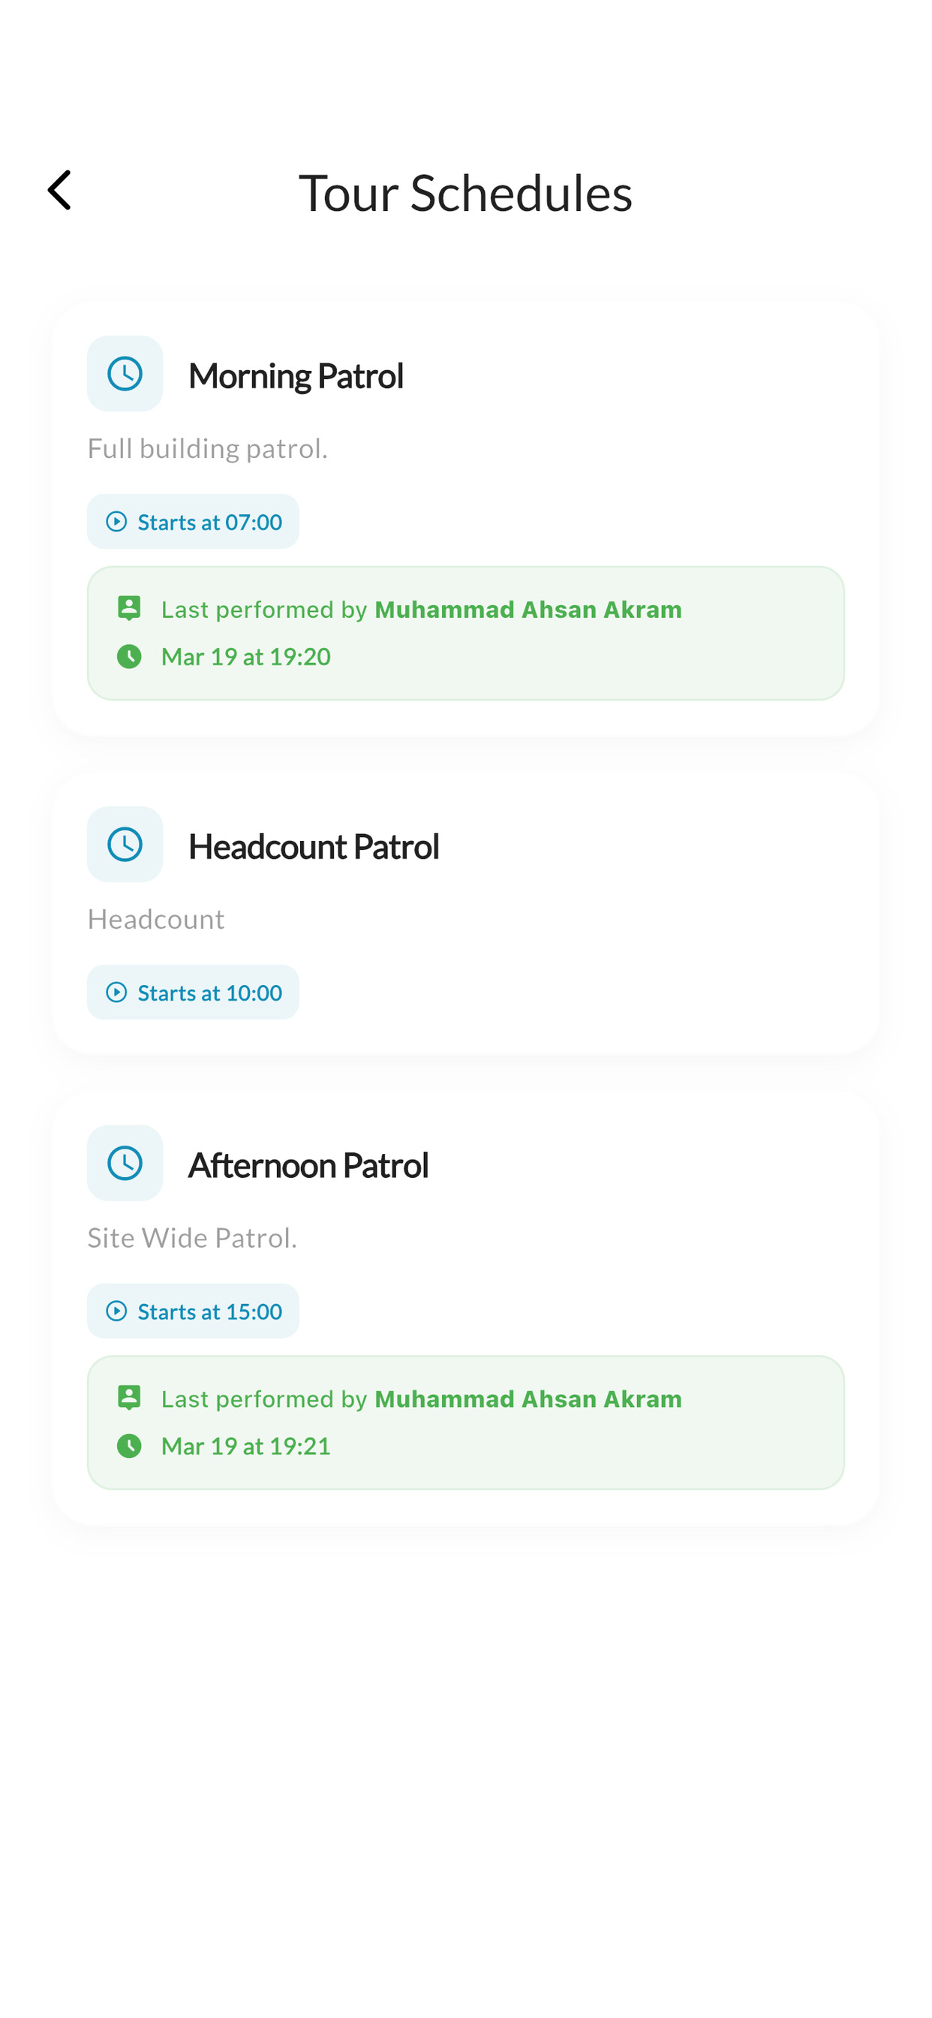Tap play icon beside Starts at 07:00
The image size is (932, 2018).
coord(116,522)
